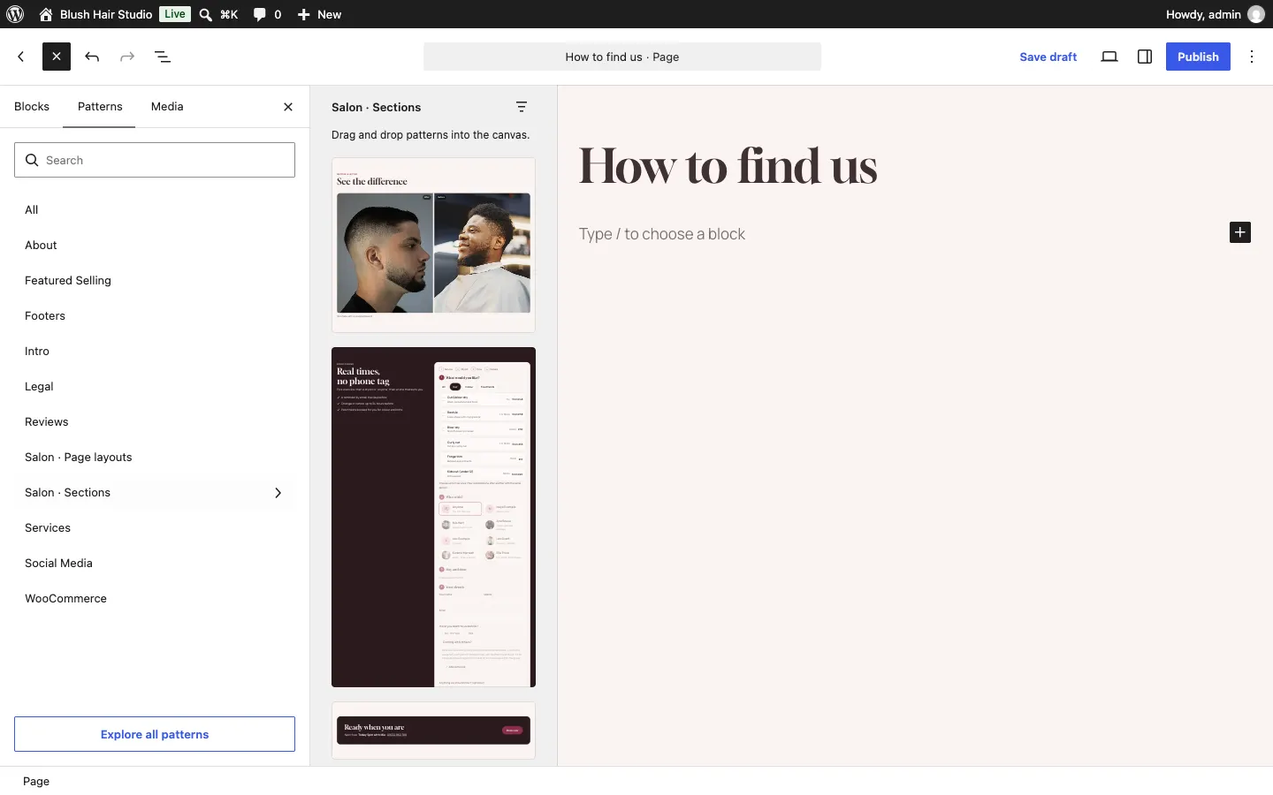Screen dimensions: 1273x795
Task: Click the WordPress logo in admin bar
Action: click(x=15, y=14)
